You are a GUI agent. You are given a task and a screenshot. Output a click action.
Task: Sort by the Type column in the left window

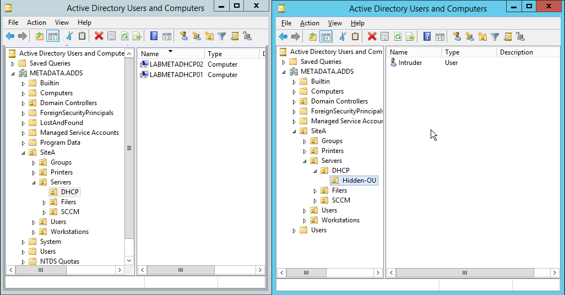[x=231, y=54]
